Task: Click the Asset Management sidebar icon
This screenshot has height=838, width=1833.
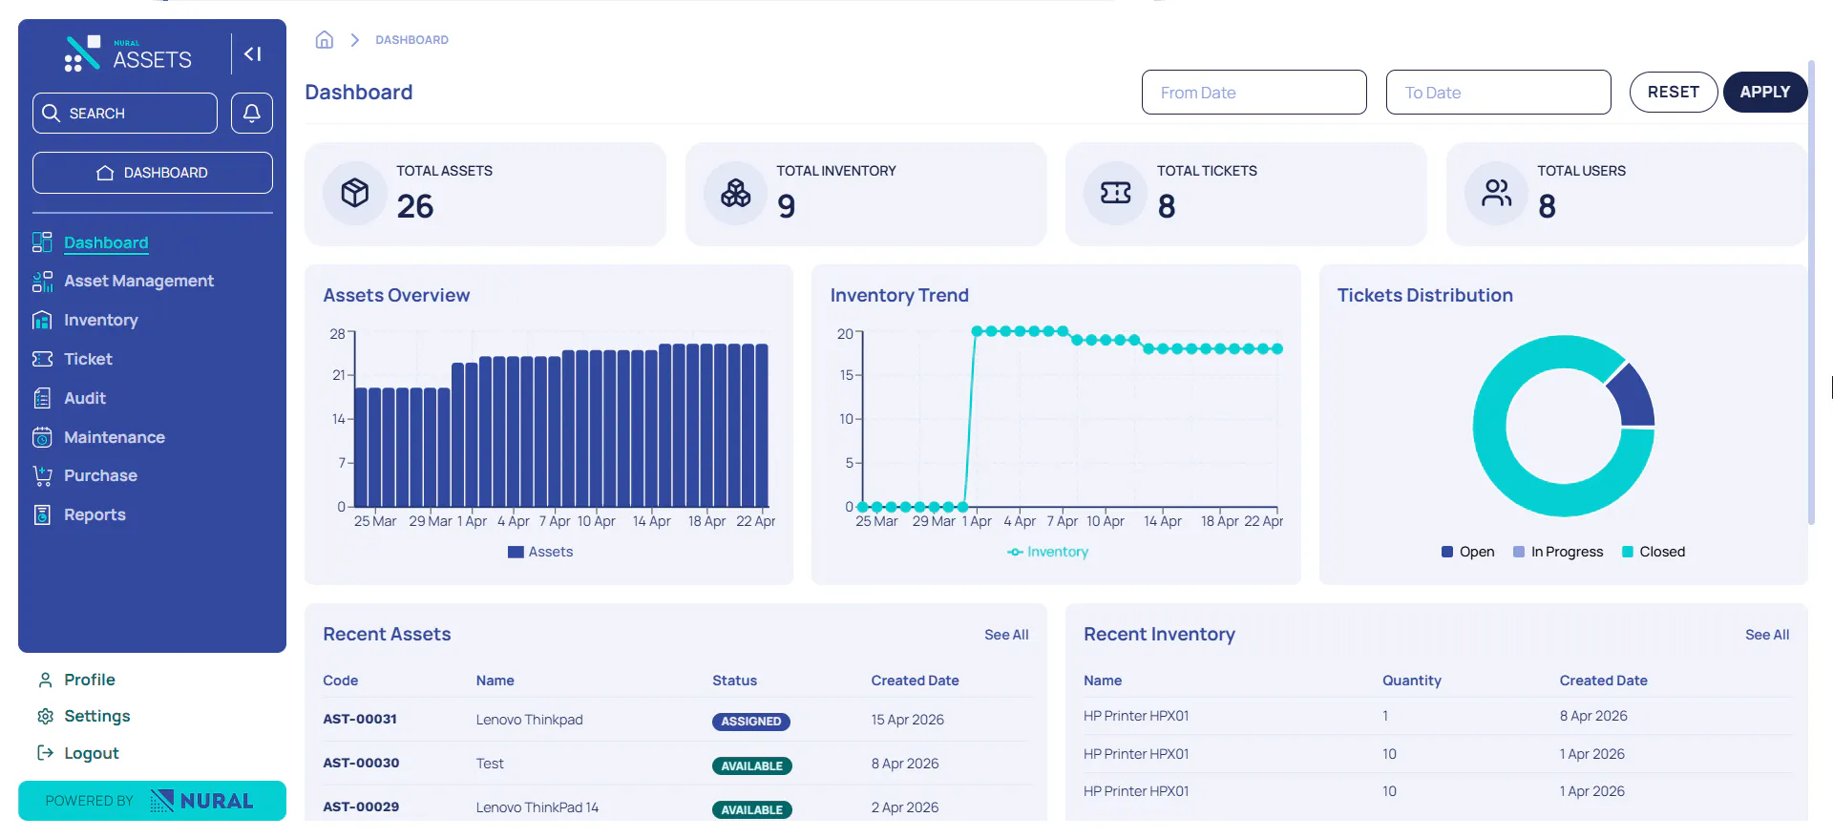Action: [42, 282]
